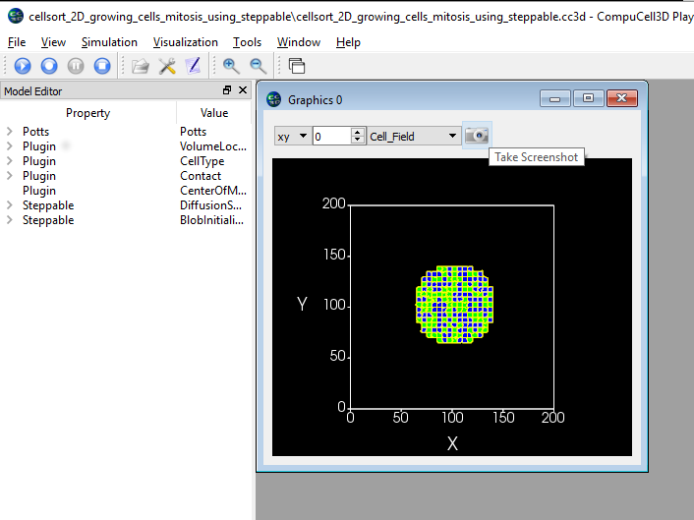
Task: Pause the simulation from the toolbar
Action: tap(76, 66)
